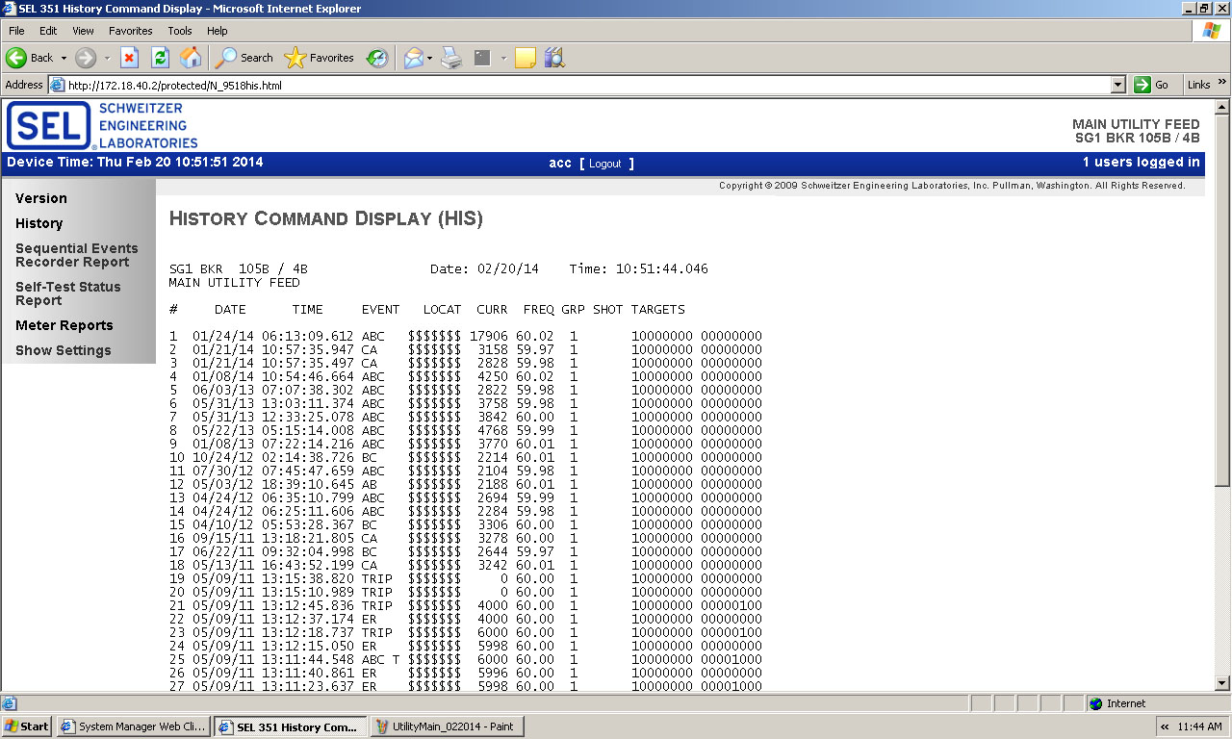Refresh the page using the green arrows icon
This screenshot has height=739, width=1232.
(x=160, y=58)
